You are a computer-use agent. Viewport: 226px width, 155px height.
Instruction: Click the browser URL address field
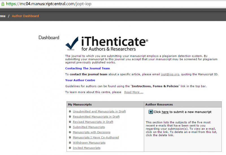click(113, 4)
